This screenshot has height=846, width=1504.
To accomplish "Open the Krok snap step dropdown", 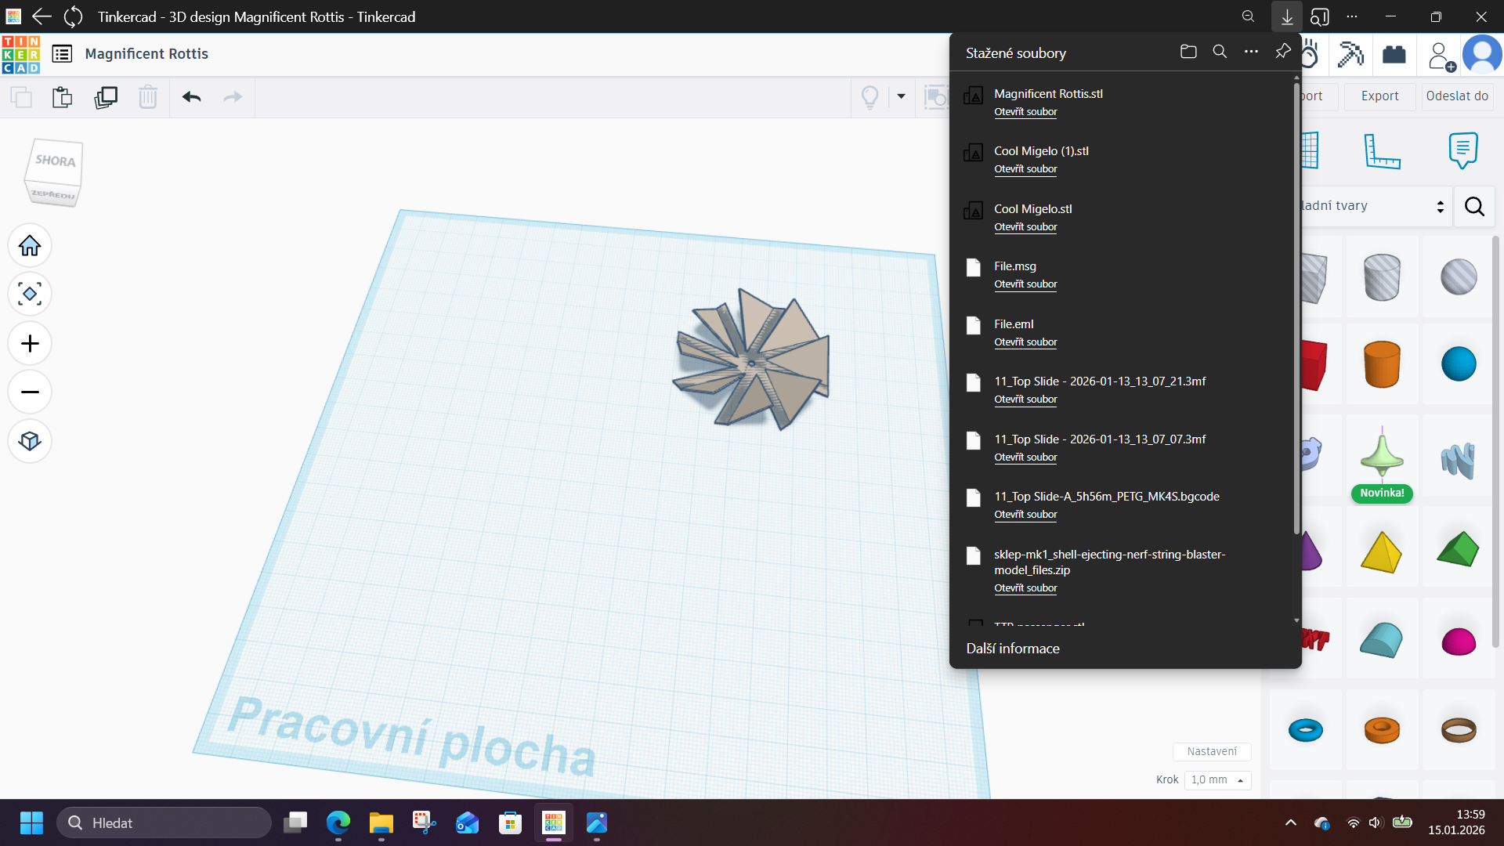I will pyautogui.click(x=1217, y=780).
